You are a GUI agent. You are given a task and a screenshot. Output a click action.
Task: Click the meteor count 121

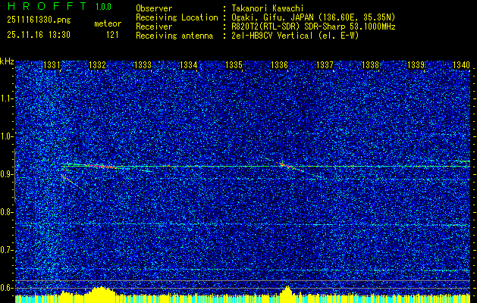coord(112,35)
